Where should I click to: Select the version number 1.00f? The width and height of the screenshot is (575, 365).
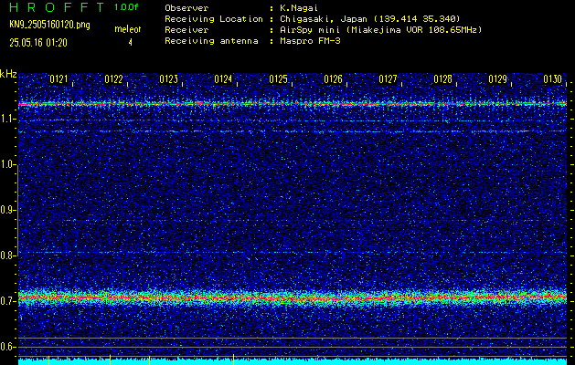(x=126, y=7)
